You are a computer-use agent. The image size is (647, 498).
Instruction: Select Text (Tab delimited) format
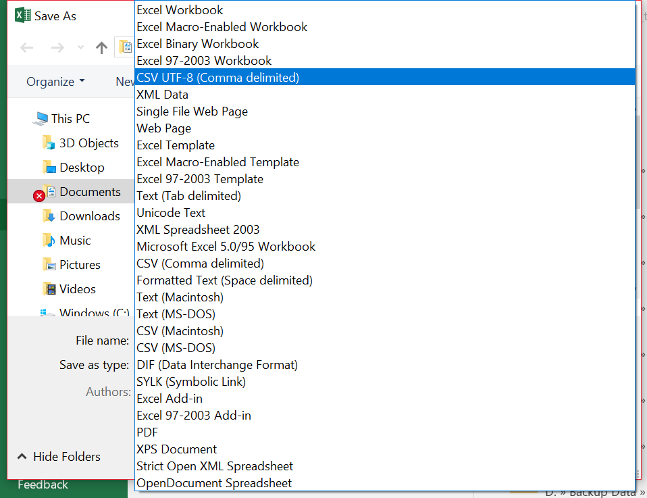[x=384, y=196]
